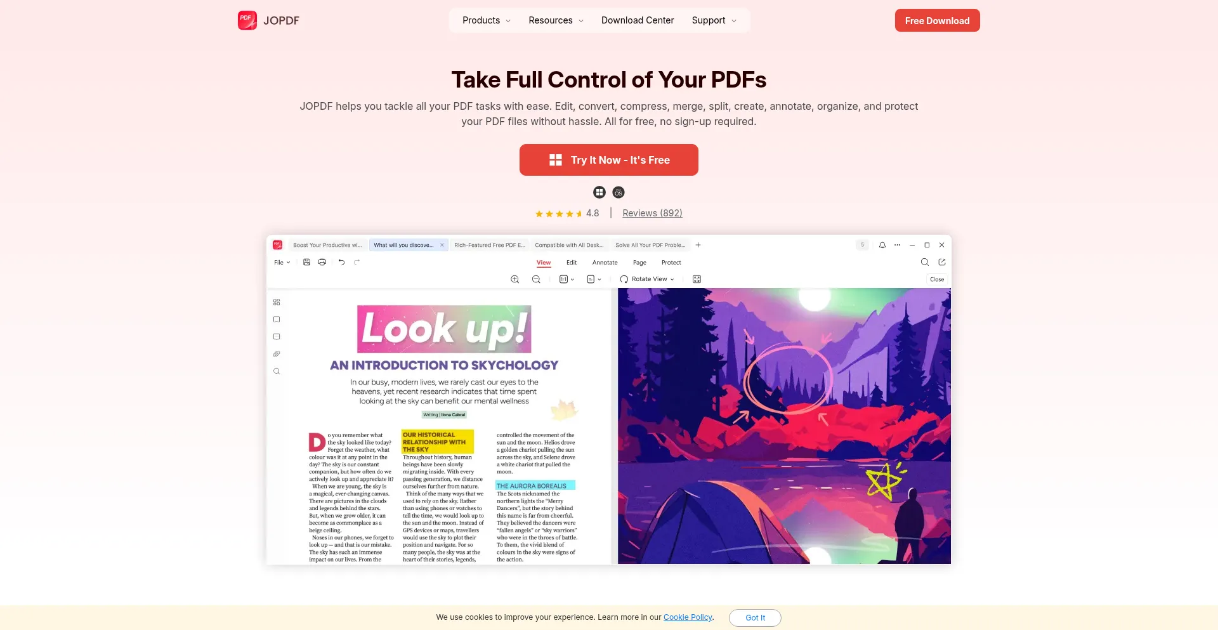
Task: Open the Rotate View dropdown
Action: tap(647, 279)
